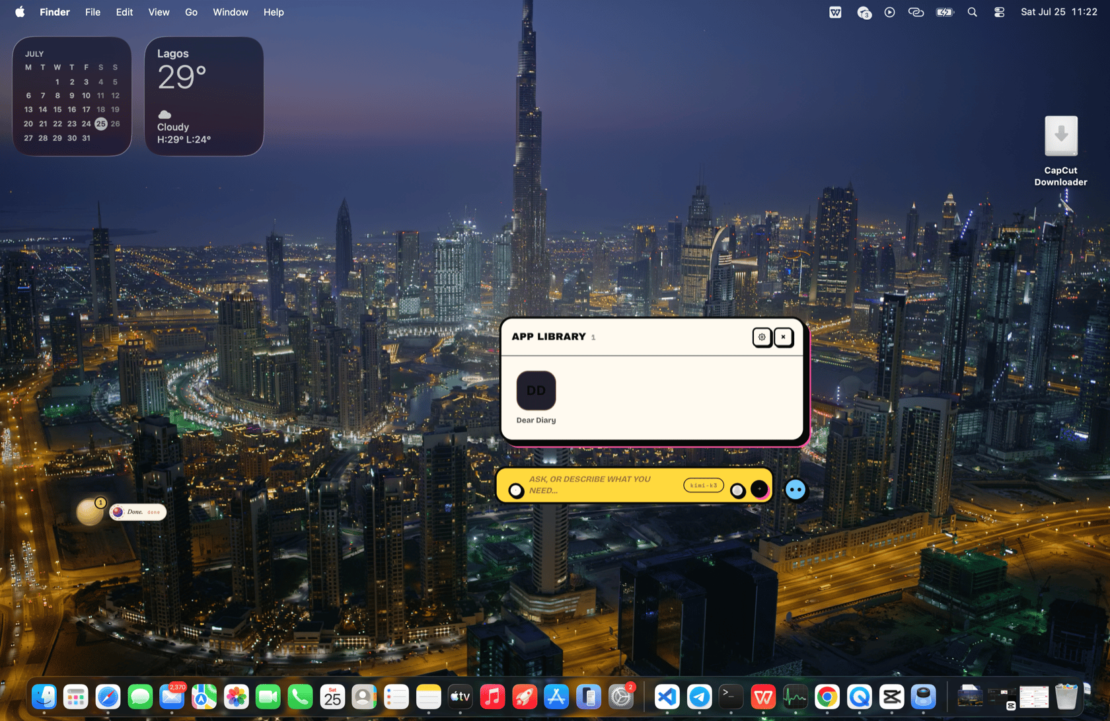Open Mail from the Dock

[x=172, y=697]
